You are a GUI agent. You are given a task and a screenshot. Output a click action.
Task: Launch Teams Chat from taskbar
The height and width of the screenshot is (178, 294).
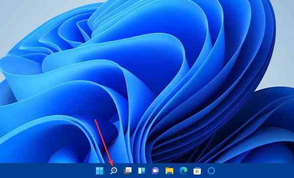pyautogui.click(x=155, y=171)
